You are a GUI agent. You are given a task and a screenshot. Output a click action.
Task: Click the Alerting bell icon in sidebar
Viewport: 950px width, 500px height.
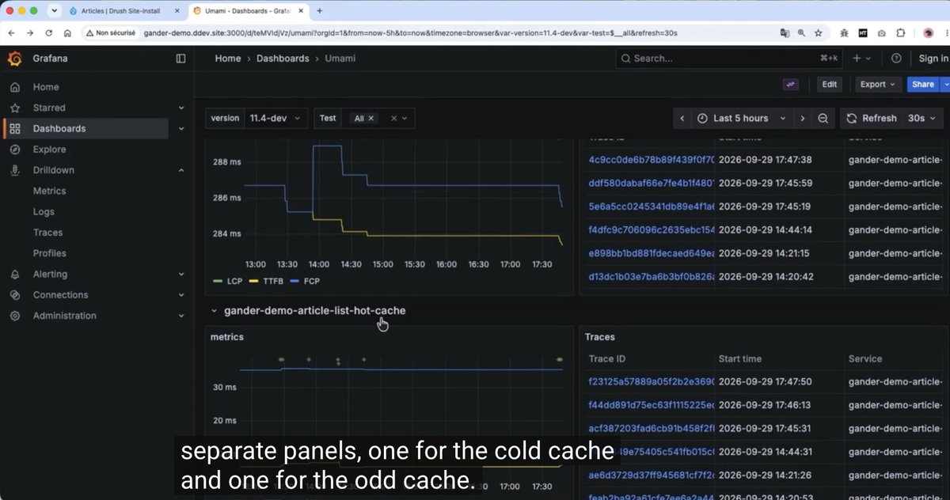[15, 274]
